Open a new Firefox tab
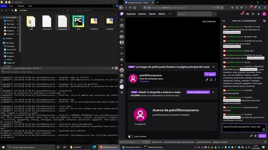This screenshot has width=268, height=150. (157, 2)
